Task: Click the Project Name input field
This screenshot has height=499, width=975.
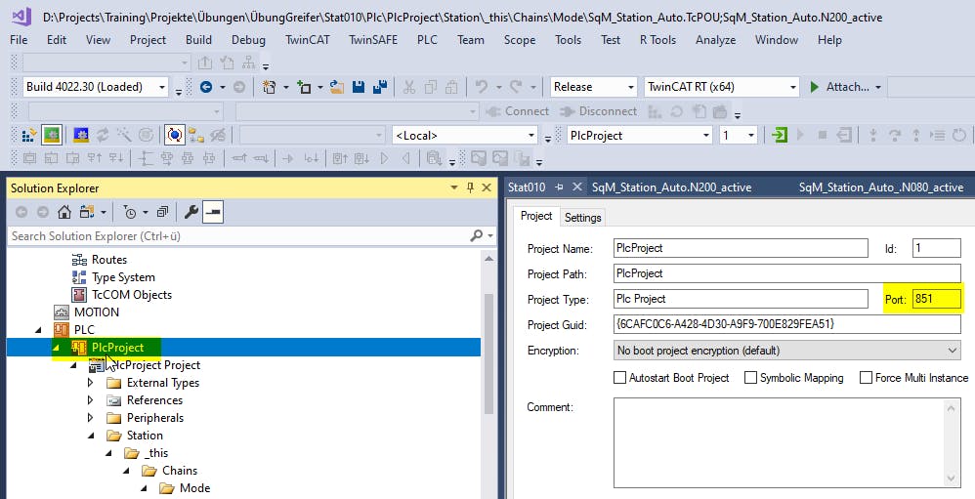Action: (x=740, y=248)
